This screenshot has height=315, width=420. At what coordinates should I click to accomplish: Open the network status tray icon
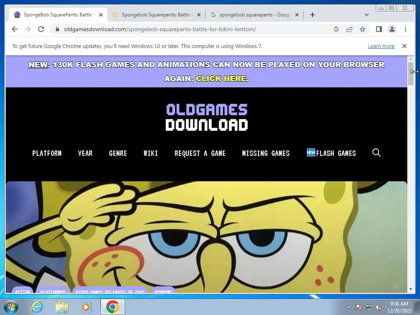pyautogui.click(x=369, y=307)
